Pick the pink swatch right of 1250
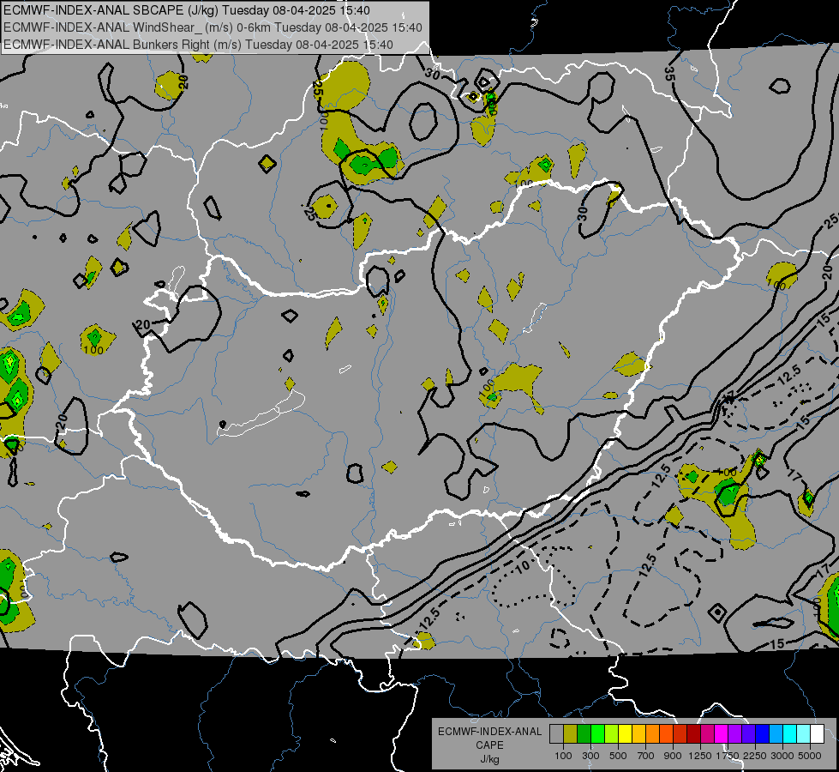 (707, 733)
